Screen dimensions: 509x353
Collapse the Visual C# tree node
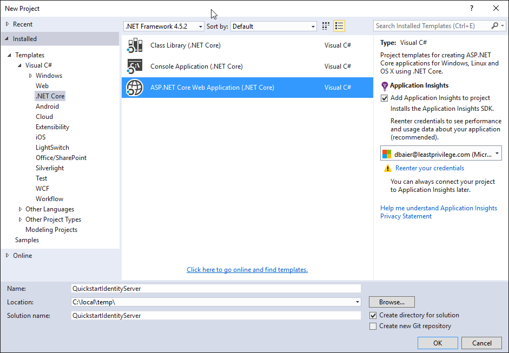pos(20,65)
